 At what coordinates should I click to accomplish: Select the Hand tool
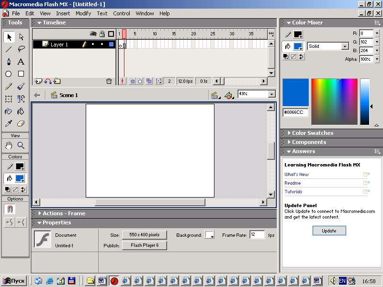[9, 145]
